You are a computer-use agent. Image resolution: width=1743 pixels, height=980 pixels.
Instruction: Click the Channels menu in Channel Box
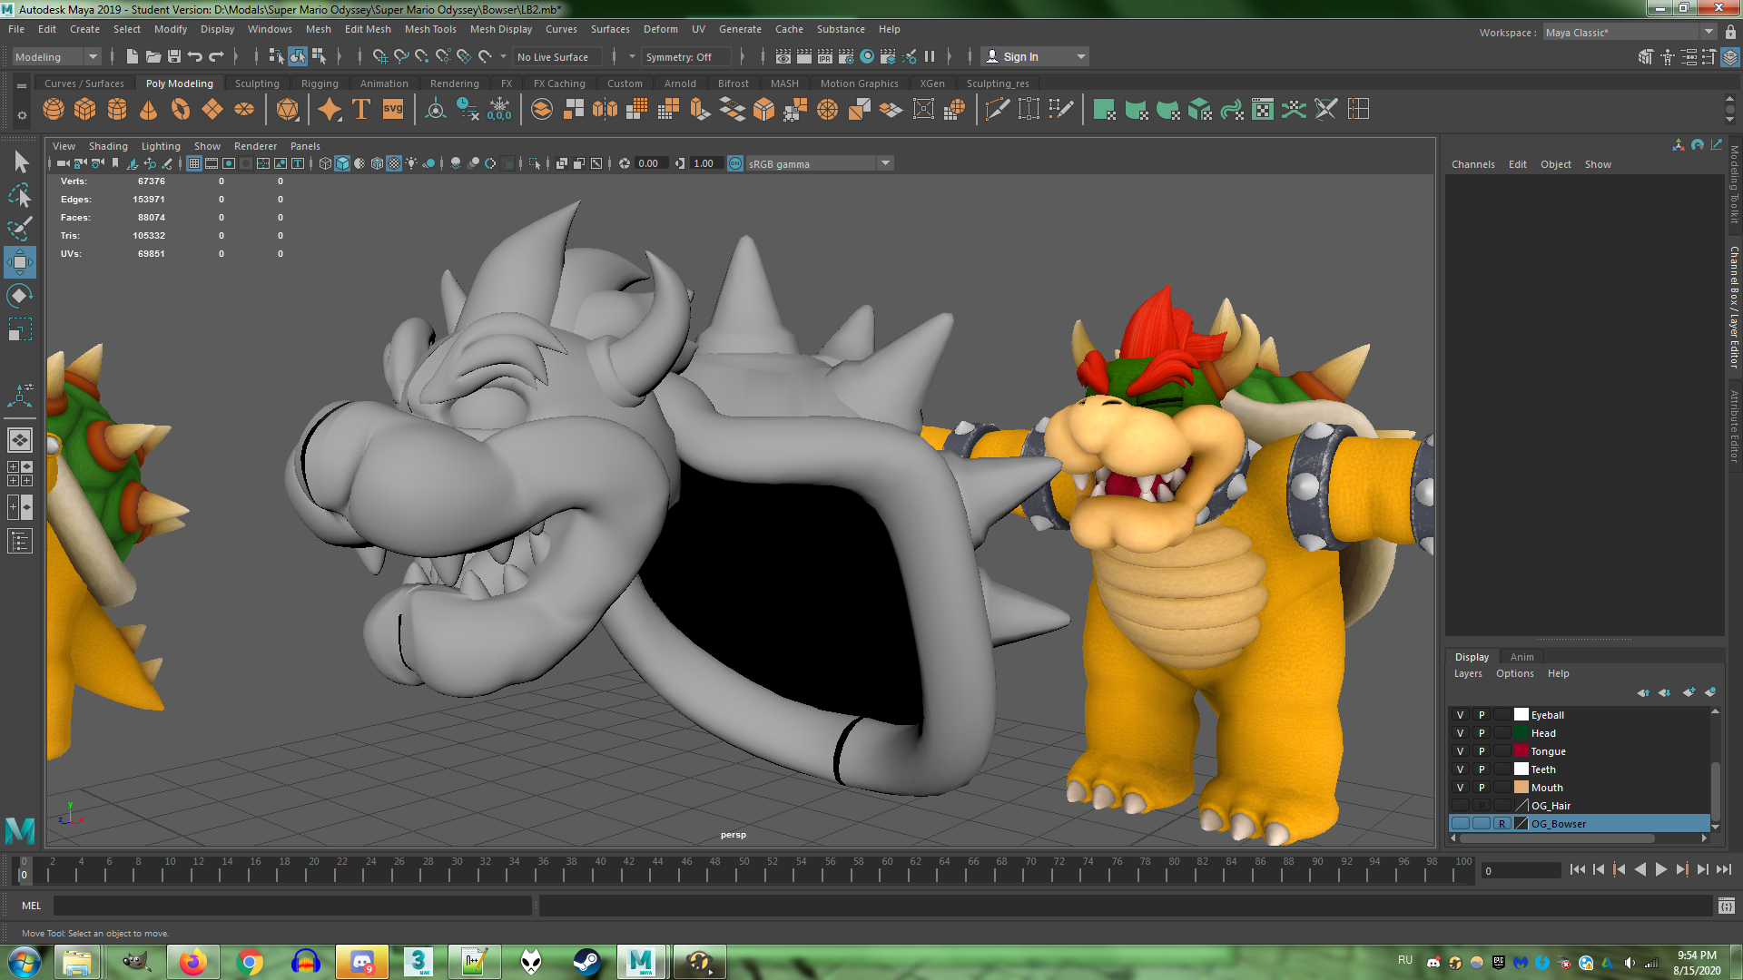[1472, 164]
